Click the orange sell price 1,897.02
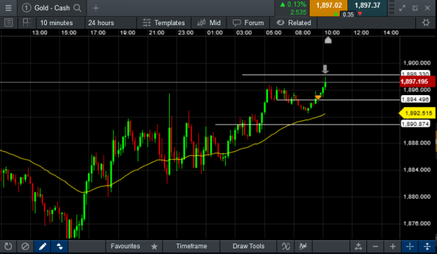This screenshot has height=254, width=437. 329,6
